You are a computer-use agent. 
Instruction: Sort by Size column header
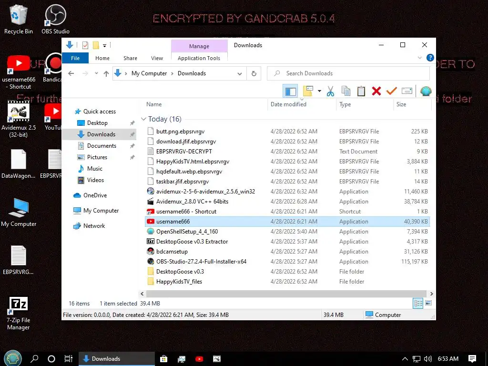(x=412, y=104)
